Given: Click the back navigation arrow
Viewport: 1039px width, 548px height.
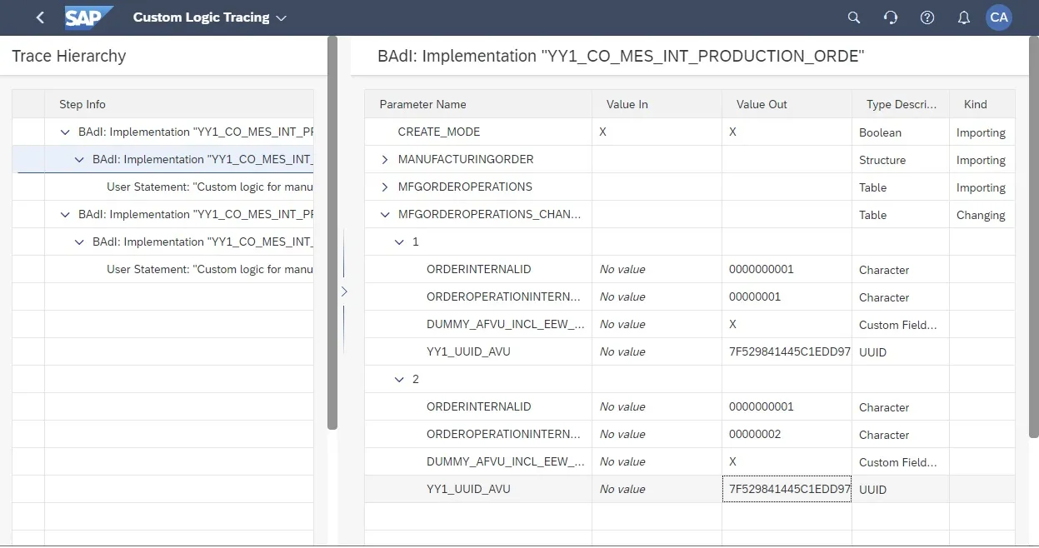Looking at the screenshot, I should [x=40, y=17].
